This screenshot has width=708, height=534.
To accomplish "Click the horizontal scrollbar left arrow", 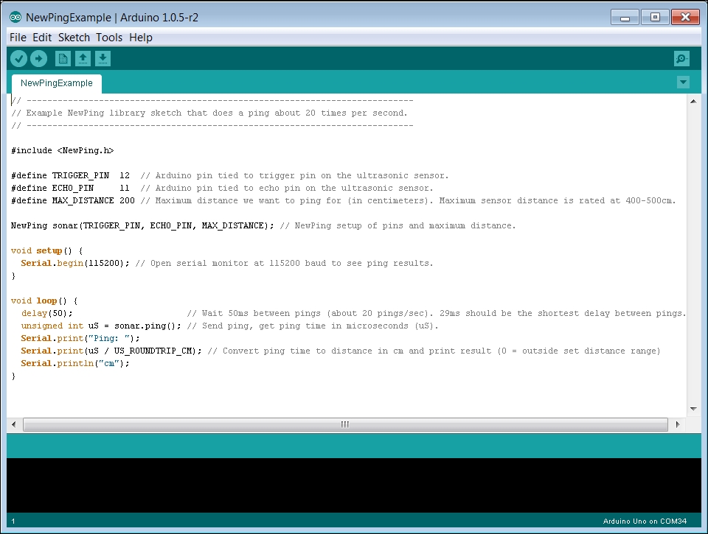I will pos(14,424).
